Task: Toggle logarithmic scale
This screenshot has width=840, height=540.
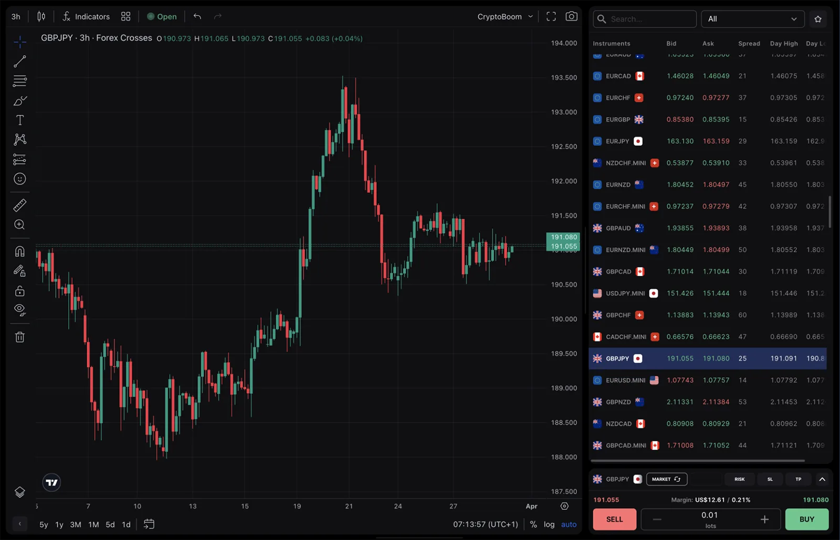Action: 549,524
